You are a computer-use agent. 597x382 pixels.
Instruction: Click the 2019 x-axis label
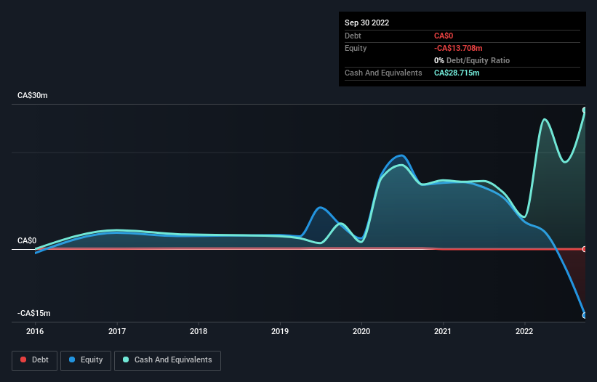tap(280, 331)
